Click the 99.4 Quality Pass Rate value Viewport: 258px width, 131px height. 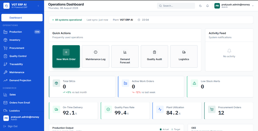pos(121,113)
